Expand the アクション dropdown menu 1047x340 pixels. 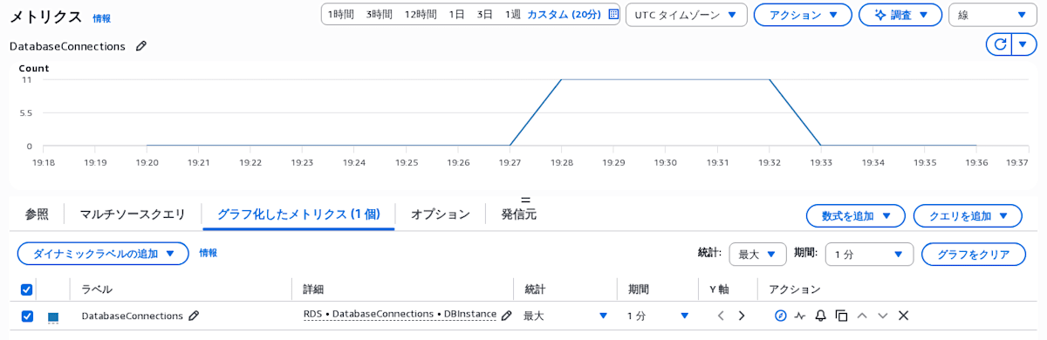click(803, 15)
